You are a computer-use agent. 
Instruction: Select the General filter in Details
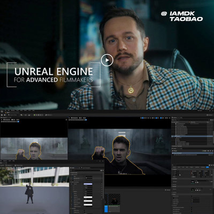174,167
